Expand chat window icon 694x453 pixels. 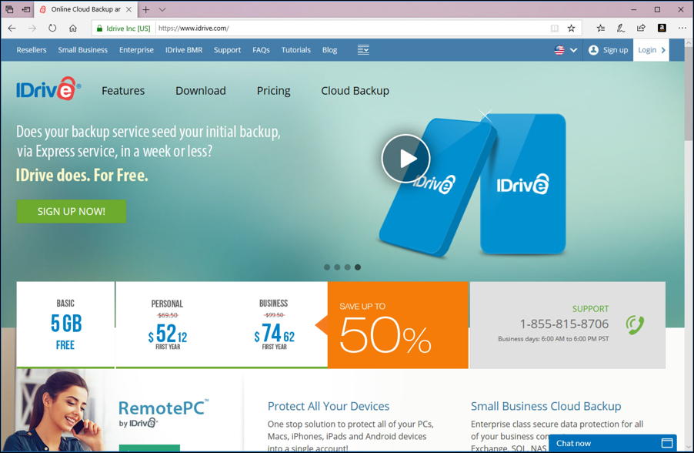point(667,443)
